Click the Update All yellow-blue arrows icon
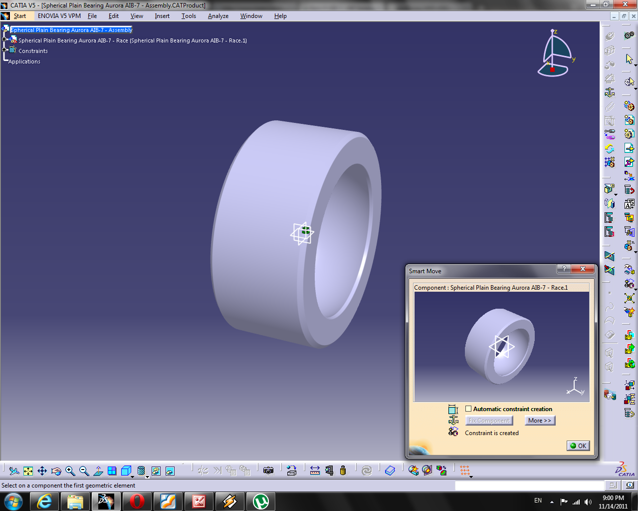 [610, 148]
